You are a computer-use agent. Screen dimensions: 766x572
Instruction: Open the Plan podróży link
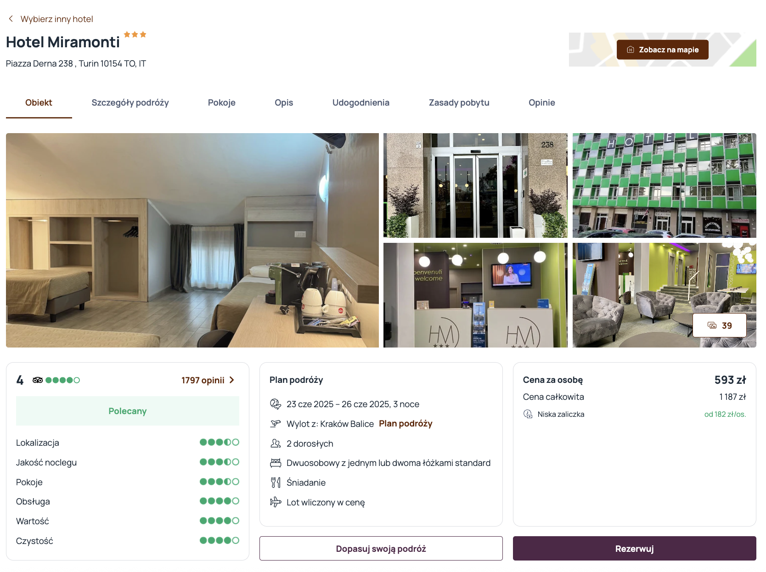(406, 424)
